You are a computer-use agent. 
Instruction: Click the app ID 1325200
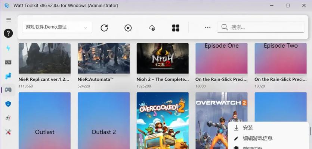click(143, 86)
